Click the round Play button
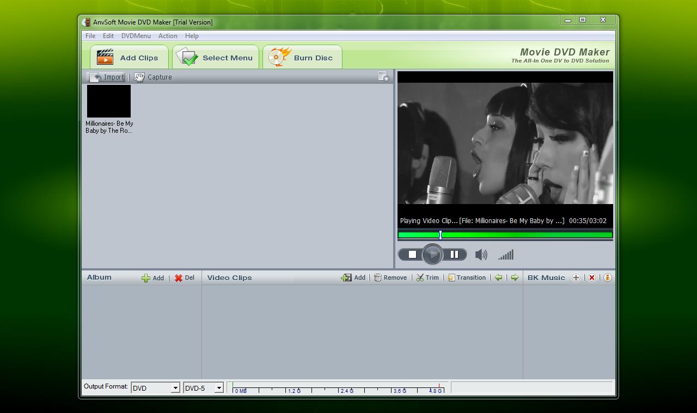The height and width of the screenshot is (413, 697). 433,255
